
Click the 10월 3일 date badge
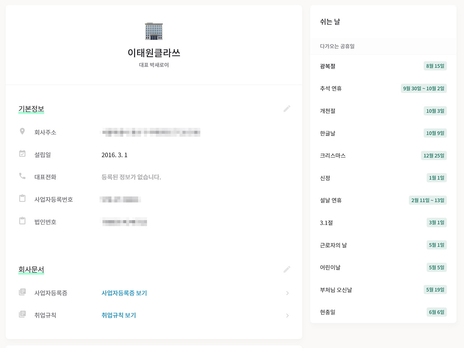click(435, 111)
